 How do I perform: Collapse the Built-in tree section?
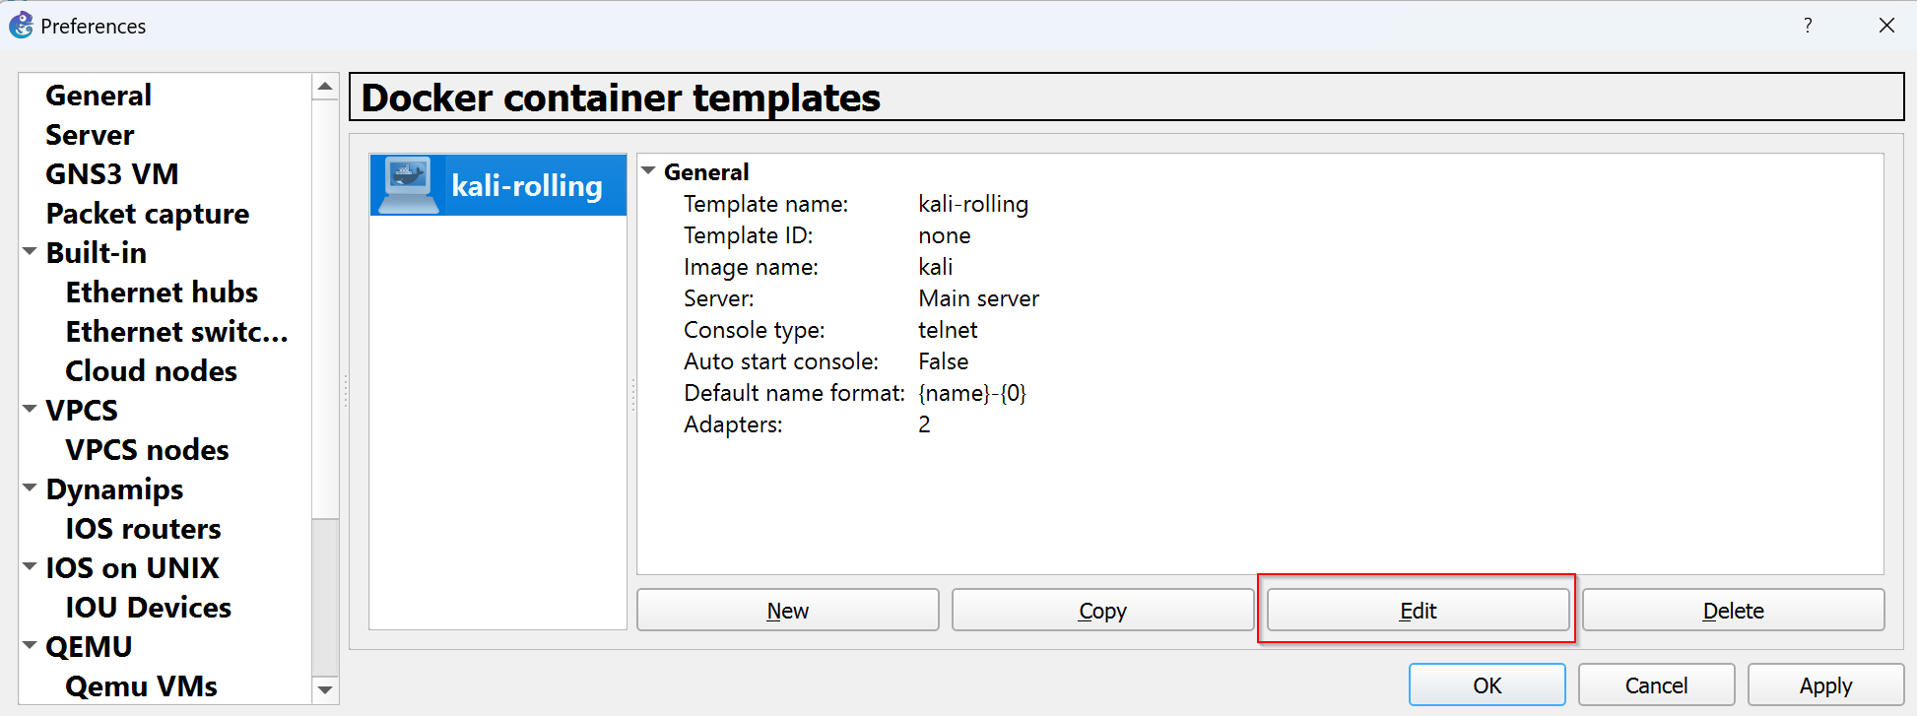click(31, 252)
